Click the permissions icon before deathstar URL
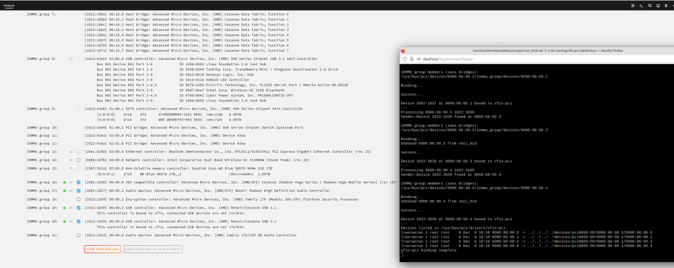Viewport: 674px width, 268px height. 419,59
